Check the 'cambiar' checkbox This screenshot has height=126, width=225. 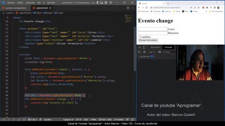click(x=140, y=36)
